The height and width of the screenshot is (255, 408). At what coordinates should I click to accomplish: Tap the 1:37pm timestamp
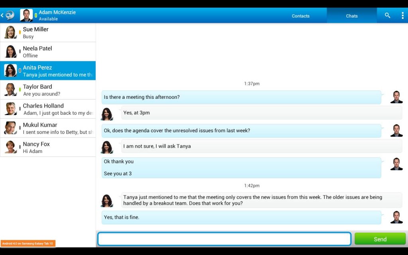tap(252, 84)
